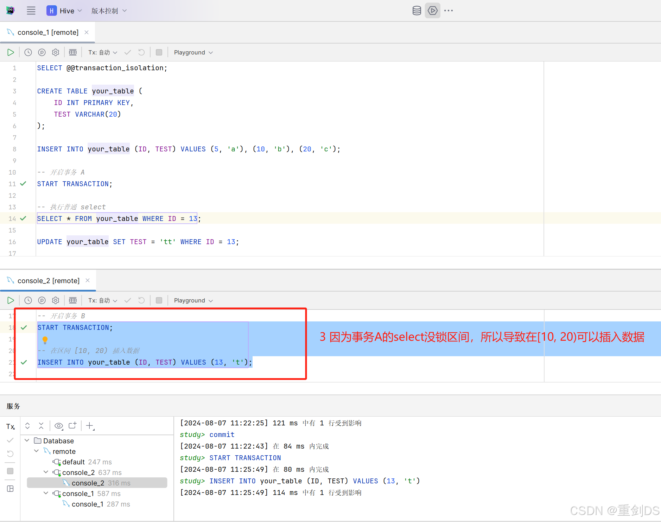
Task: Click the Tx icon in services panel
Action: (x=11, y=426)
